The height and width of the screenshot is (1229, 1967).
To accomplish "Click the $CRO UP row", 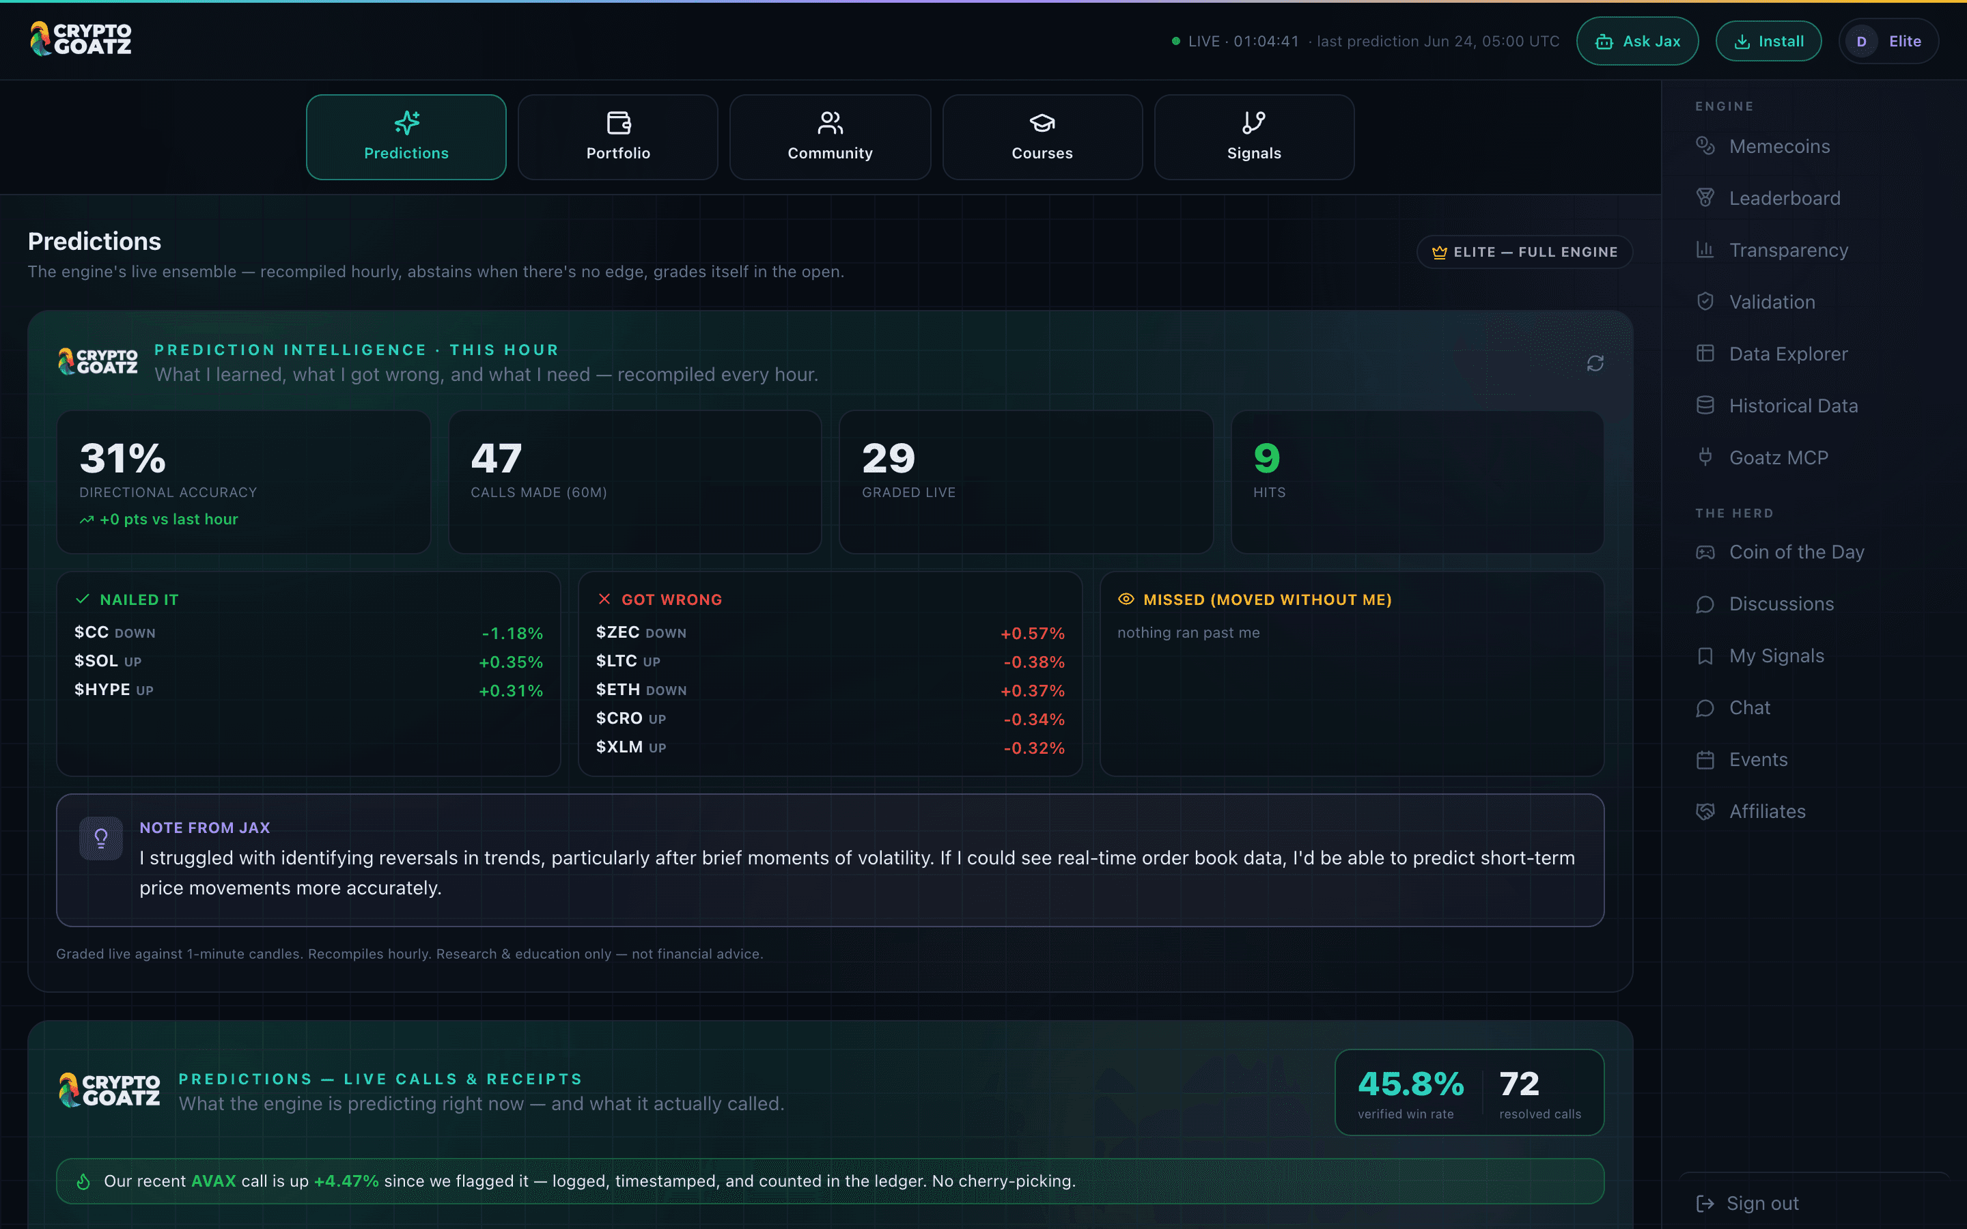I will pos(830,718).
